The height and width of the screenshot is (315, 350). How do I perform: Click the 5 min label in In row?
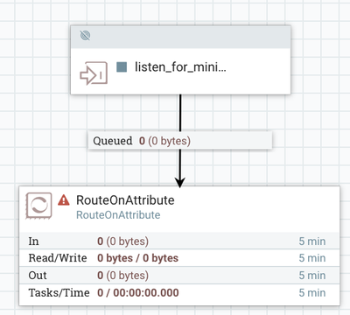312,241
